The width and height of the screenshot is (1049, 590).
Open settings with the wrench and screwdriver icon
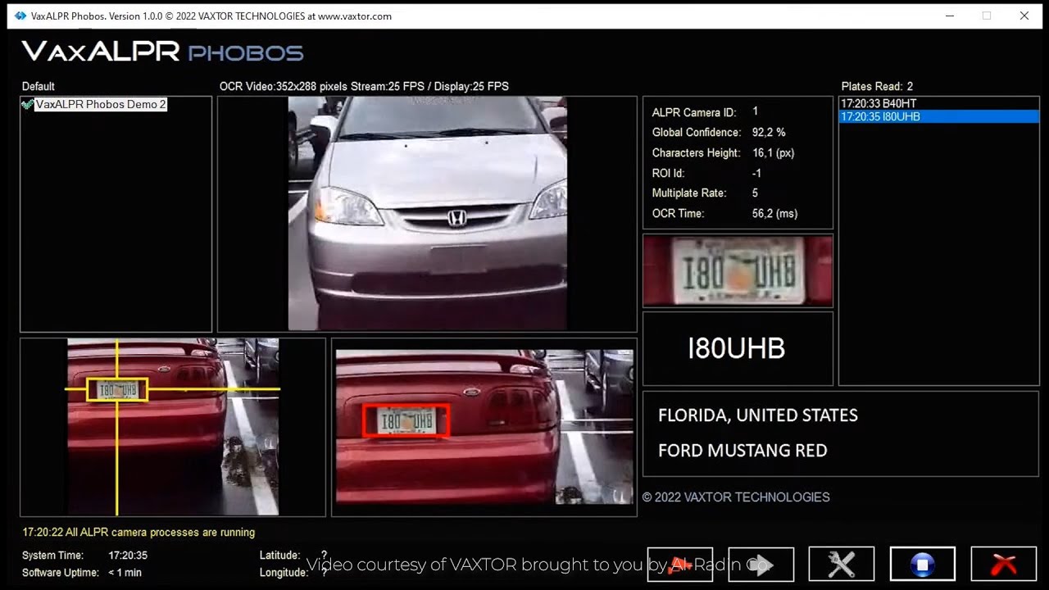pyautogui.click(x=842, y=564)
